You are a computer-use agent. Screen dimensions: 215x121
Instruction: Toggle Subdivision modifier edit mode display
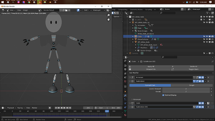pos(197,81)
